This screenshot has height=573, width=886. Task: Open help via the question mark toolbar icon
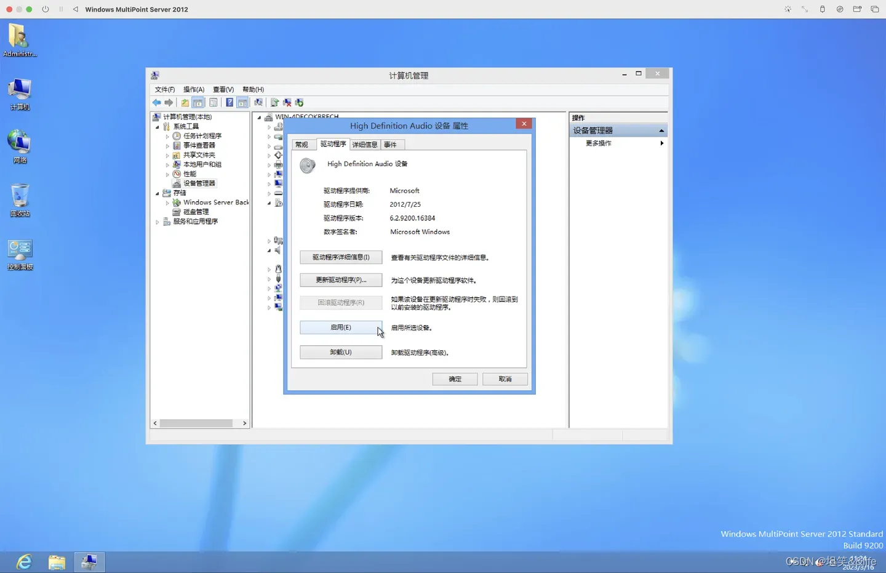point(229,103)
